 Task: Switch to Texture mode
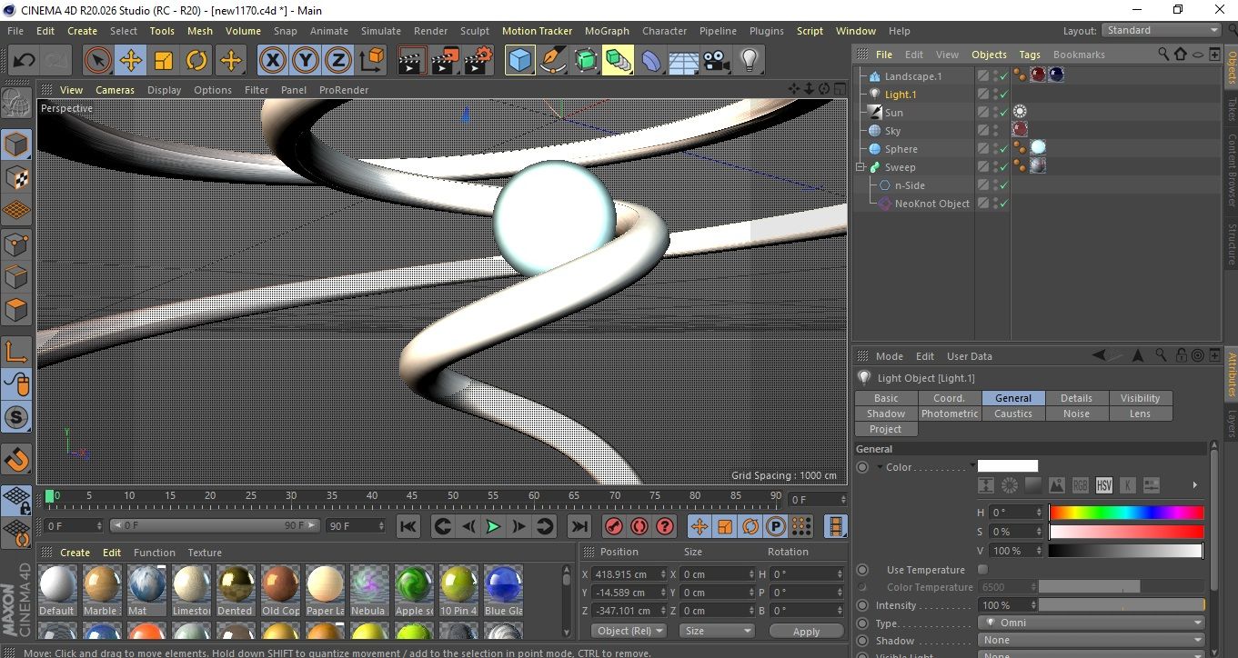[16, 177]
